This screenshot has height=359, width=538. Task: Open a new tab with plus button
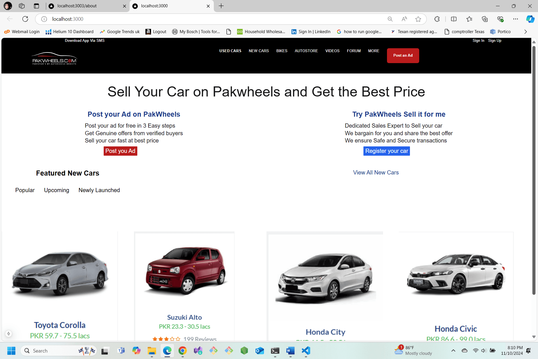pyautogui.click(x=221, y=6)
